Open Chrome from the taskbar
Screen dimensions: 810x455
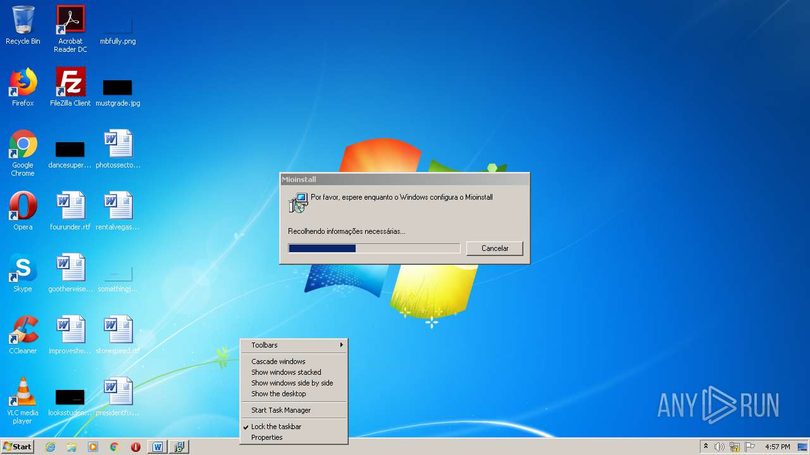115,447
